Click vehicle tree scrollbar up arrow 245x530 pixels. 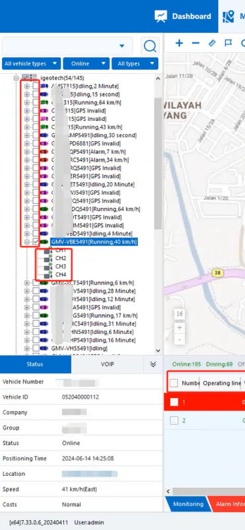click(x=158, y=79)
